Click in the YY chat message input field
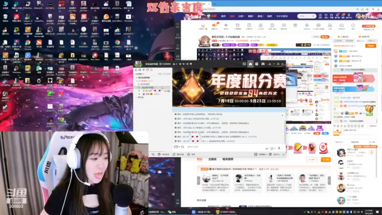The width and height of the screenshot is (382, 215). [x=224, y=147]
